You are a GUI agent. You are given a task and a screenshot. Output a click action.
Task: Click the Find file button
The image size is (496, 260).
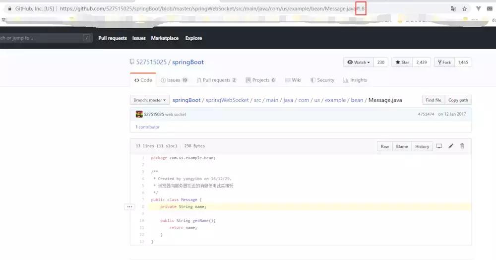click(434, 100)
